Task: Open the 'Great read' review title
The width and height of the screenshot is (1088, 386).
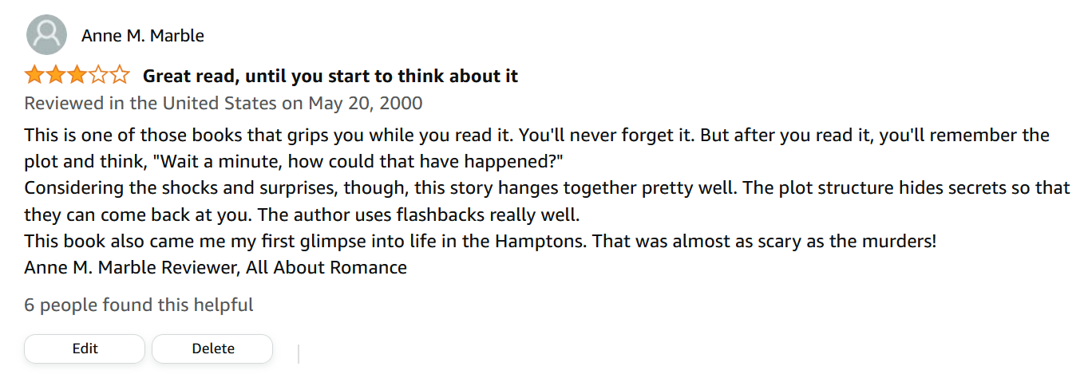Action: (x=330, y=76)
